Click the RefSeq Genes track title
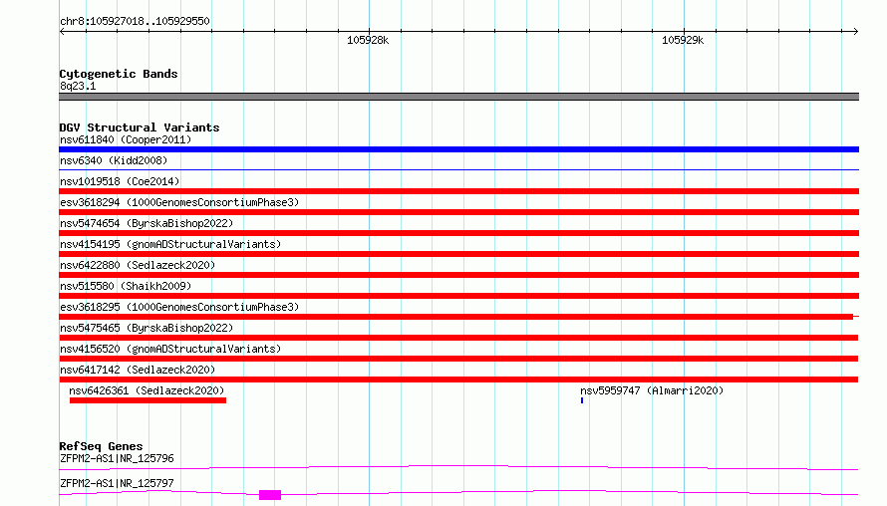The width and height of the screenshot is (887, 506). [x=101, y=446]
